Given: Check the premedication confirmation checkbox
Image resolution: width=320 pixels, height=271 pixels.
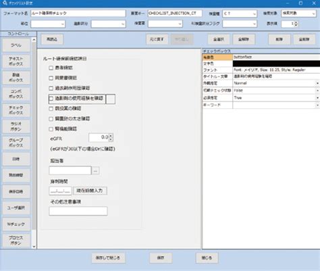Looking at the screenshot, I should pyautogui.click(x=51, y=109).
